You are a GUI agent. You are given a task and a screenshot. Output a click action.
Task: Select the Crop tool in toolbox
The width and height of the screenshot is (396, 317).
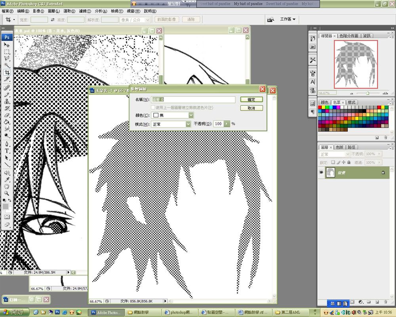(7, 72)
